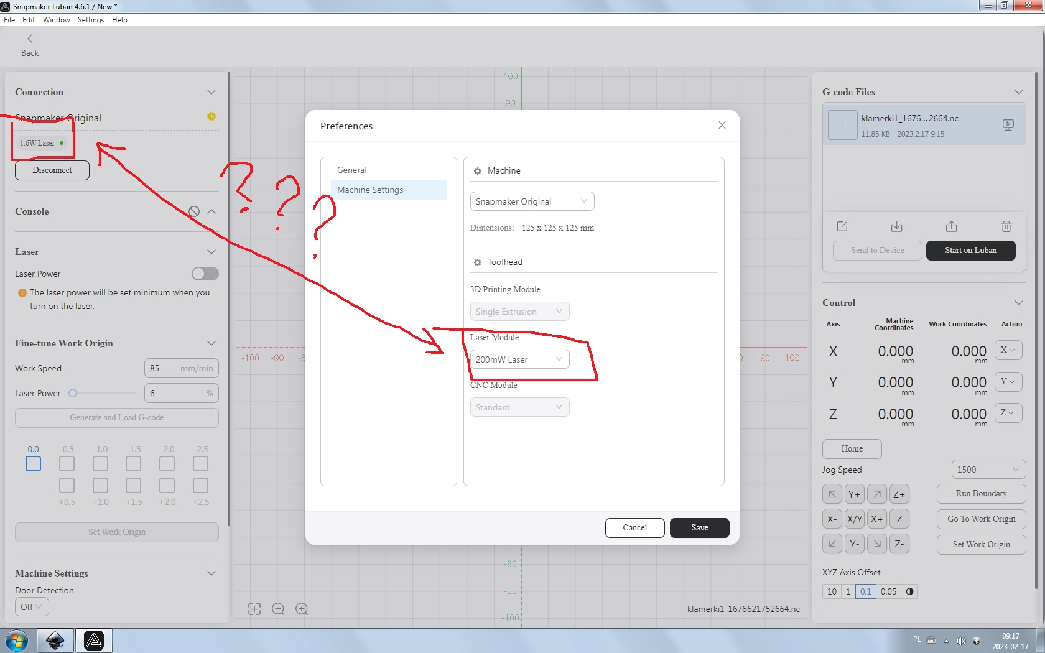Fit the view using the frame icon near zoom controls
The height and width of the screenshot is (653, 1045).
pyautogui.click(x=254, y=609)
